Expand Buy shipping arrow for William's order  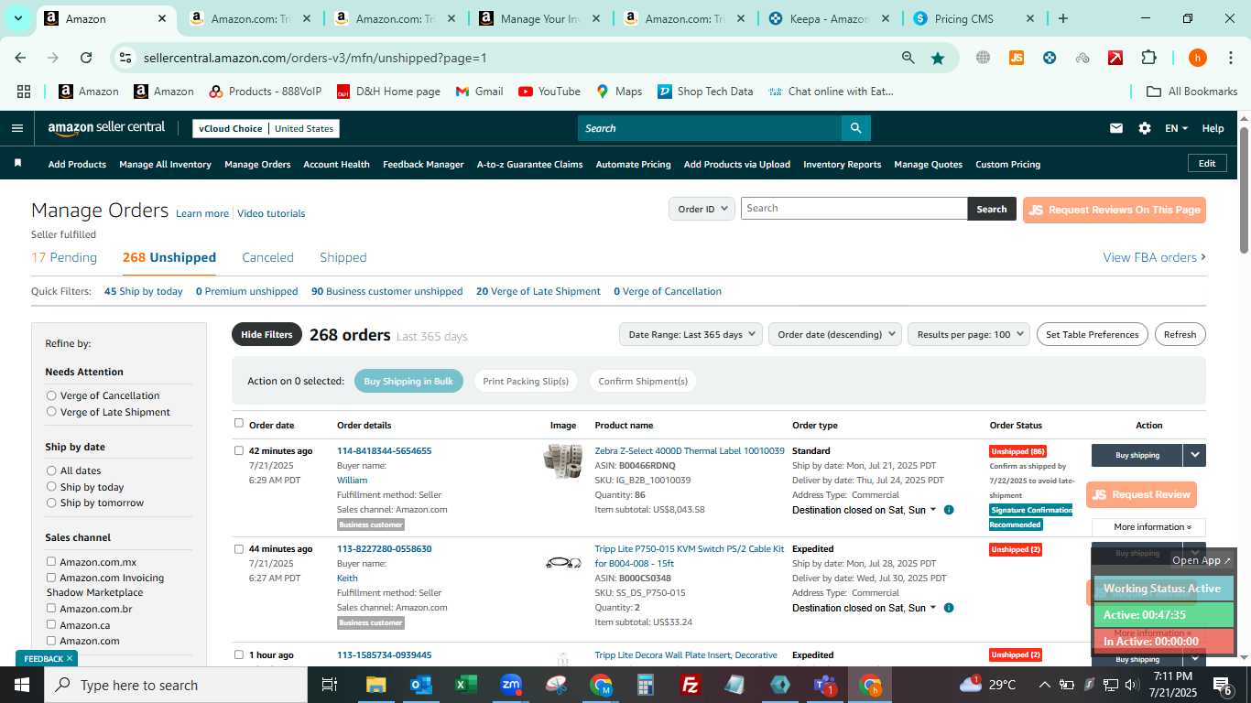click(x=1194, y=455)
